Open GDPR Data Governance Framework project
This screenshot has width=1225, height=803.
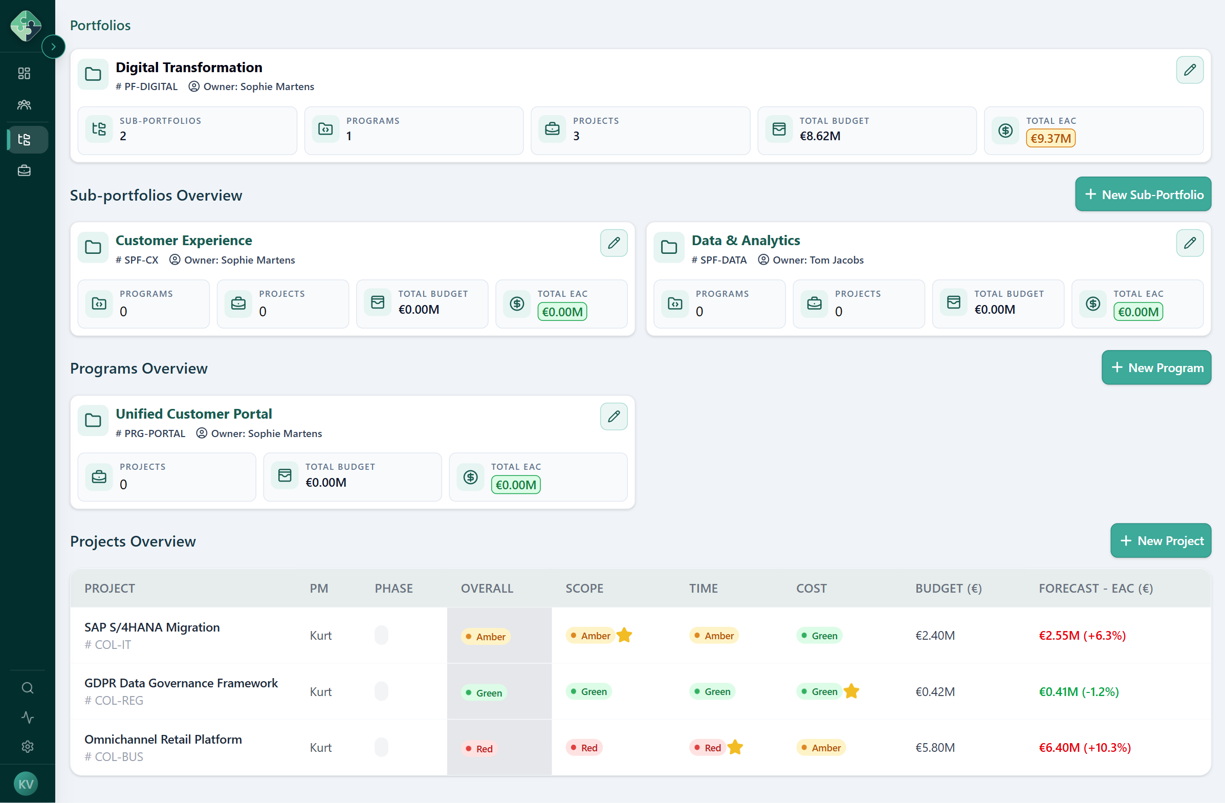(181, 683)
